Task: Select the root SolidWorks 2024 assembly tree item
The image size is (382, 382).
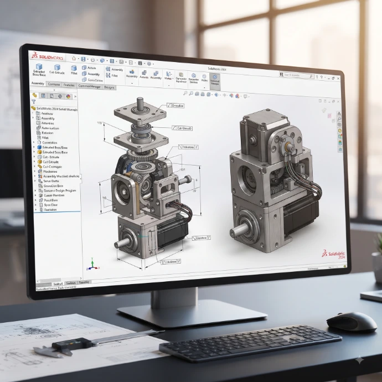Action: (x=54, y=109)
